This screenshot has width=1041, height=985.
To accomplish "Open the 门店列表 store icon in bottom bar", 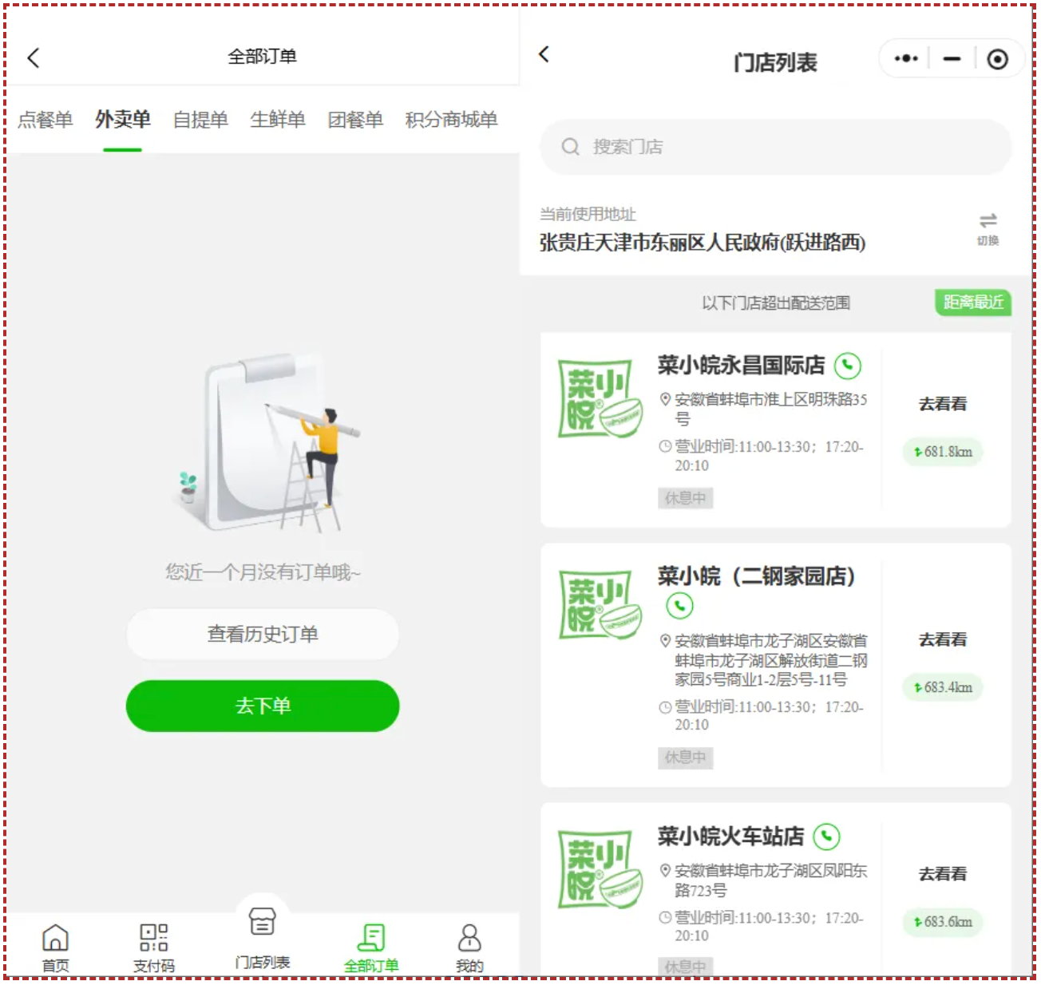I will click(x=263, y=921).
